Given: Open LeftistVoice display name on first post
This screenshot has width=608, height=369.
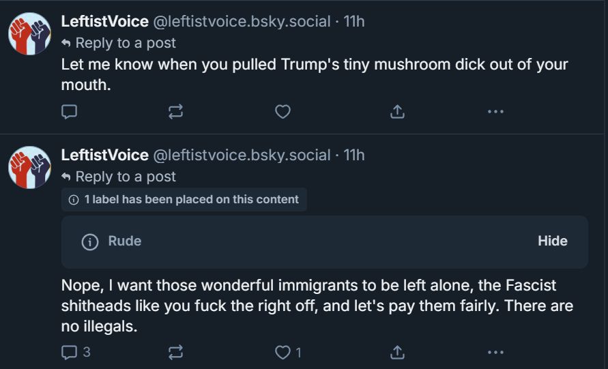Looking at the screenshot, I should click(104, 21).
